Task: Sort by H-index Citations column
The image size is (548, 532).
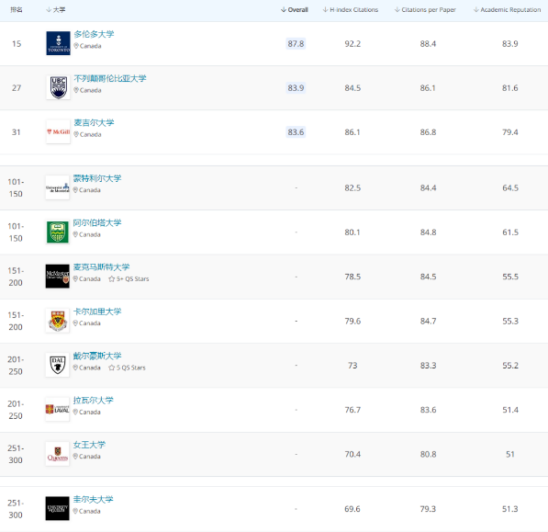Action: 351,10
